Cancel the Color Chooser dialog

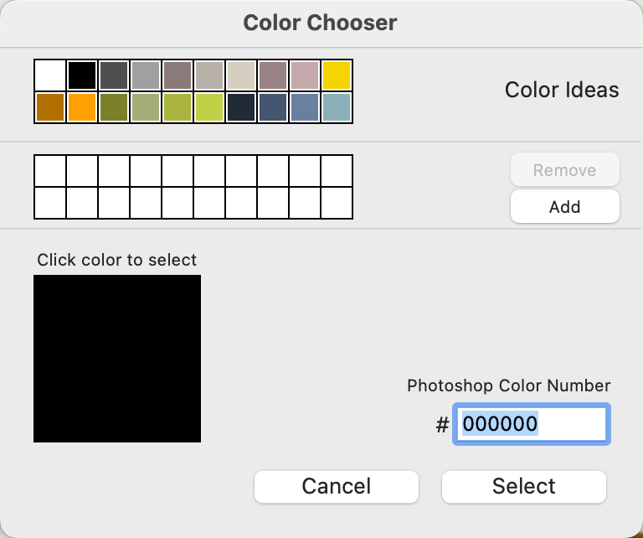(x=336, y=486)
